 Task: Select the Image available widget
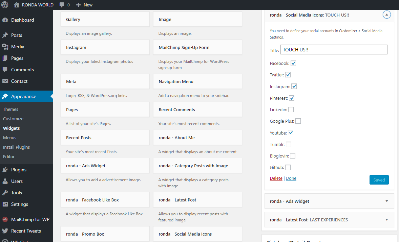pyautogui.click(x=197, y=19)
